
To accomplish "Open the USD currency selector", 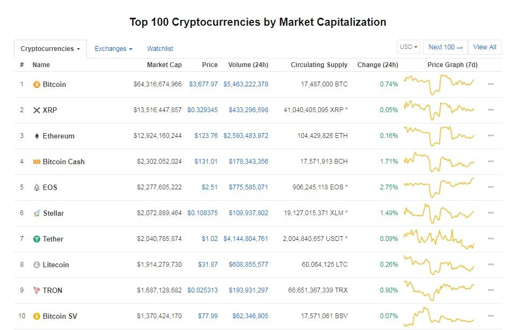I will coord(408,47).
